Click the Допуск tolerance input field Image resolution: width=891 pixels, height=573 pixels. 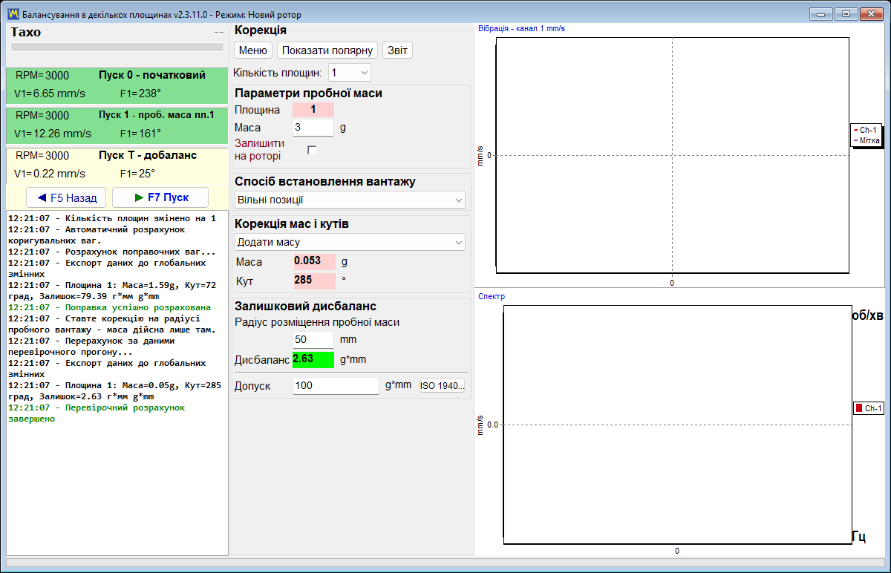tap(336, 386)
